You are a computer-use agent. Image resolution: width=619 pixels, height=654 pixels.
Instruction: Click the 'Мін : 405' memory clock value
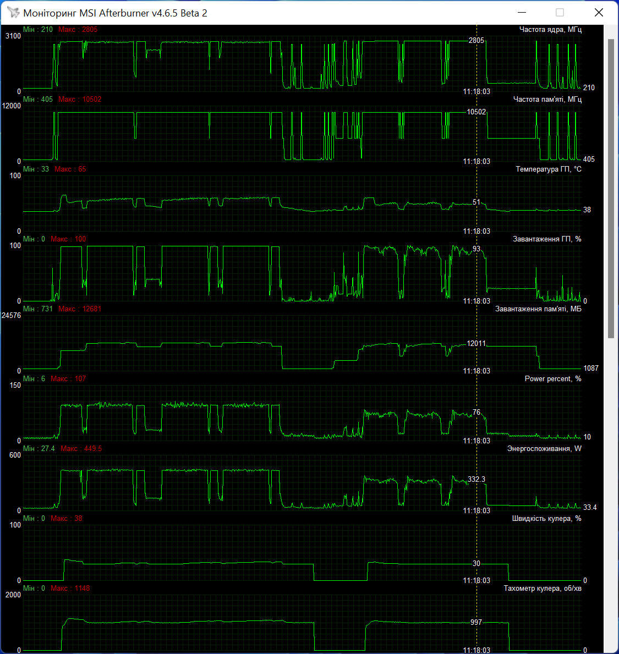coord(38,99)
